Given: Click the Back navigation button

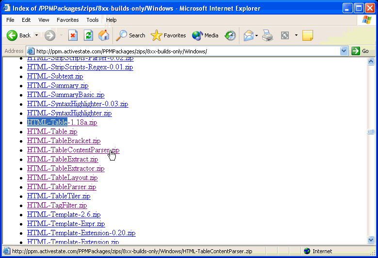Looking at the screenshot, I should tap(18, 35).
